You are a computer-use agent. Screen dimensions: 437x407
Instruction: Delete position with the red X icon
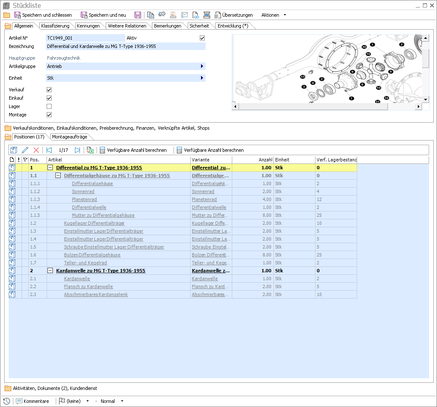coord(36,150)
